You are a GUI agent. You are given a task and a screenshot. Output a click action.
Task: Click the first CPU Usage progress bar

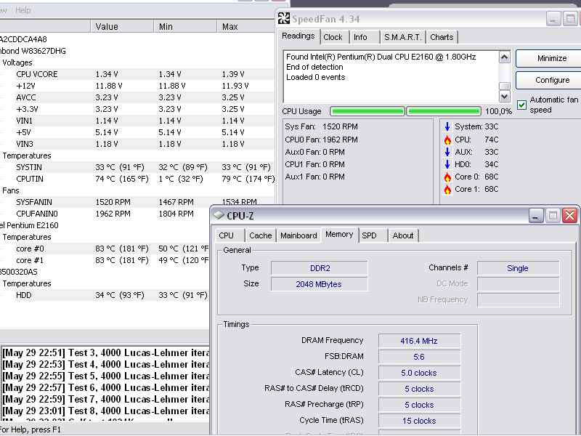[x=367, y=111]
